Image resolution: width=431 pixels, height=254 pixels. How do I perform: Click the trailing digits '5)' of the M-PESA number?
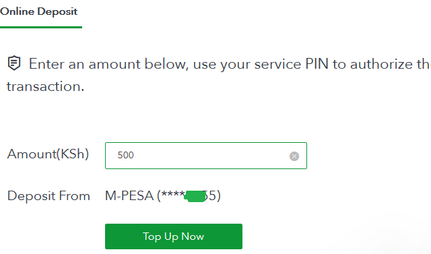click(x=214, y=196)
